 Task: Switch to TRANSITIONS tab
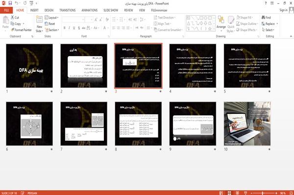point(68,10)
